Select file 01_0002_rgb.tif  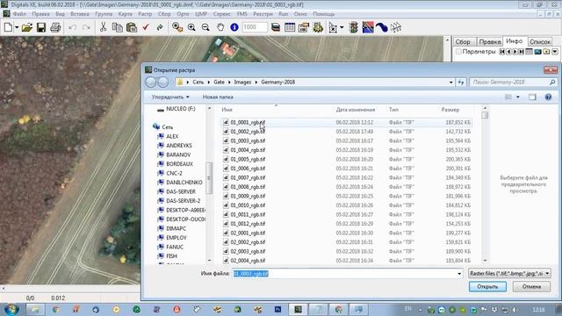click(248, 132)
